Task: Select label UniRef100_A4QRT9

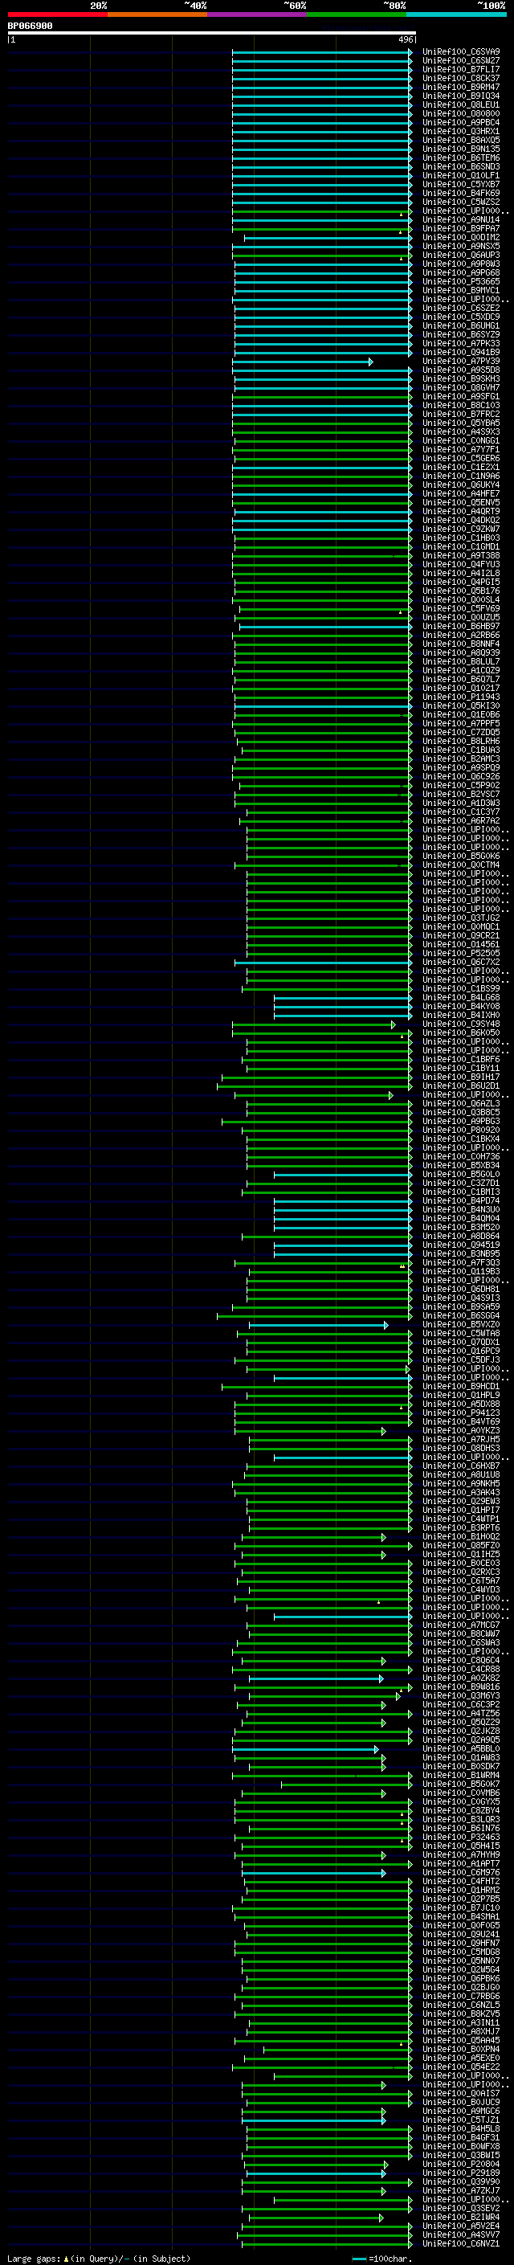Action: (x=460, y=512)
